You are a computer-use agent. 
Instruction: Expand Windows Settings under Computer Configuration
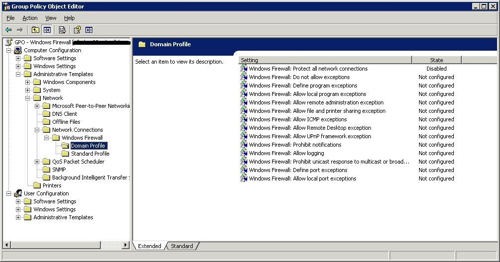[x=18, y=66]
